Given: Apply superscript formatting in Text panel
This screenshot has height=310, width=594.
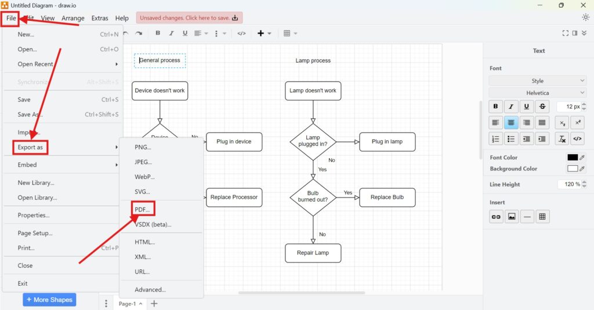Looking at the screenshot, I should (x=577, y=122).
